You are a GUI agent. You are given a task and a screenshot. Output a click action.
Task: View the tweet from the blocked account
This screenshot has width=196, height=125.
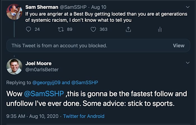(x=178, y=45)
